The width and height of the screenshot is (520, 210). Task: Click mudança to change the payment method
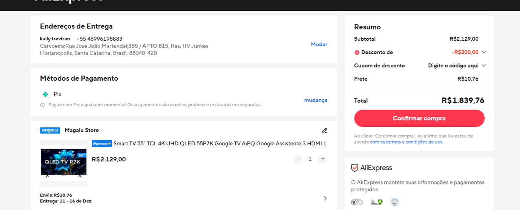coord(315,100)
